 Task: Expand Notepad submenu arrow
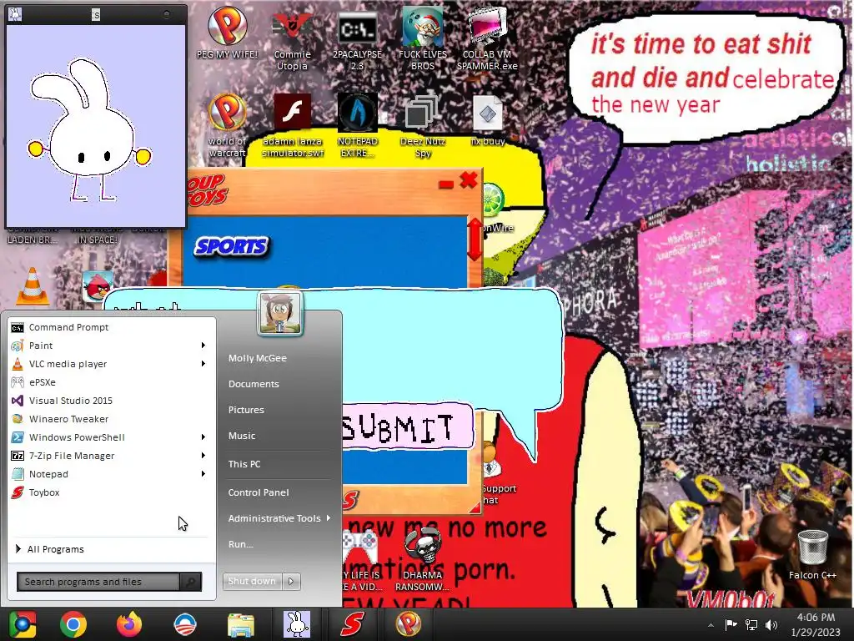[203, 474]
